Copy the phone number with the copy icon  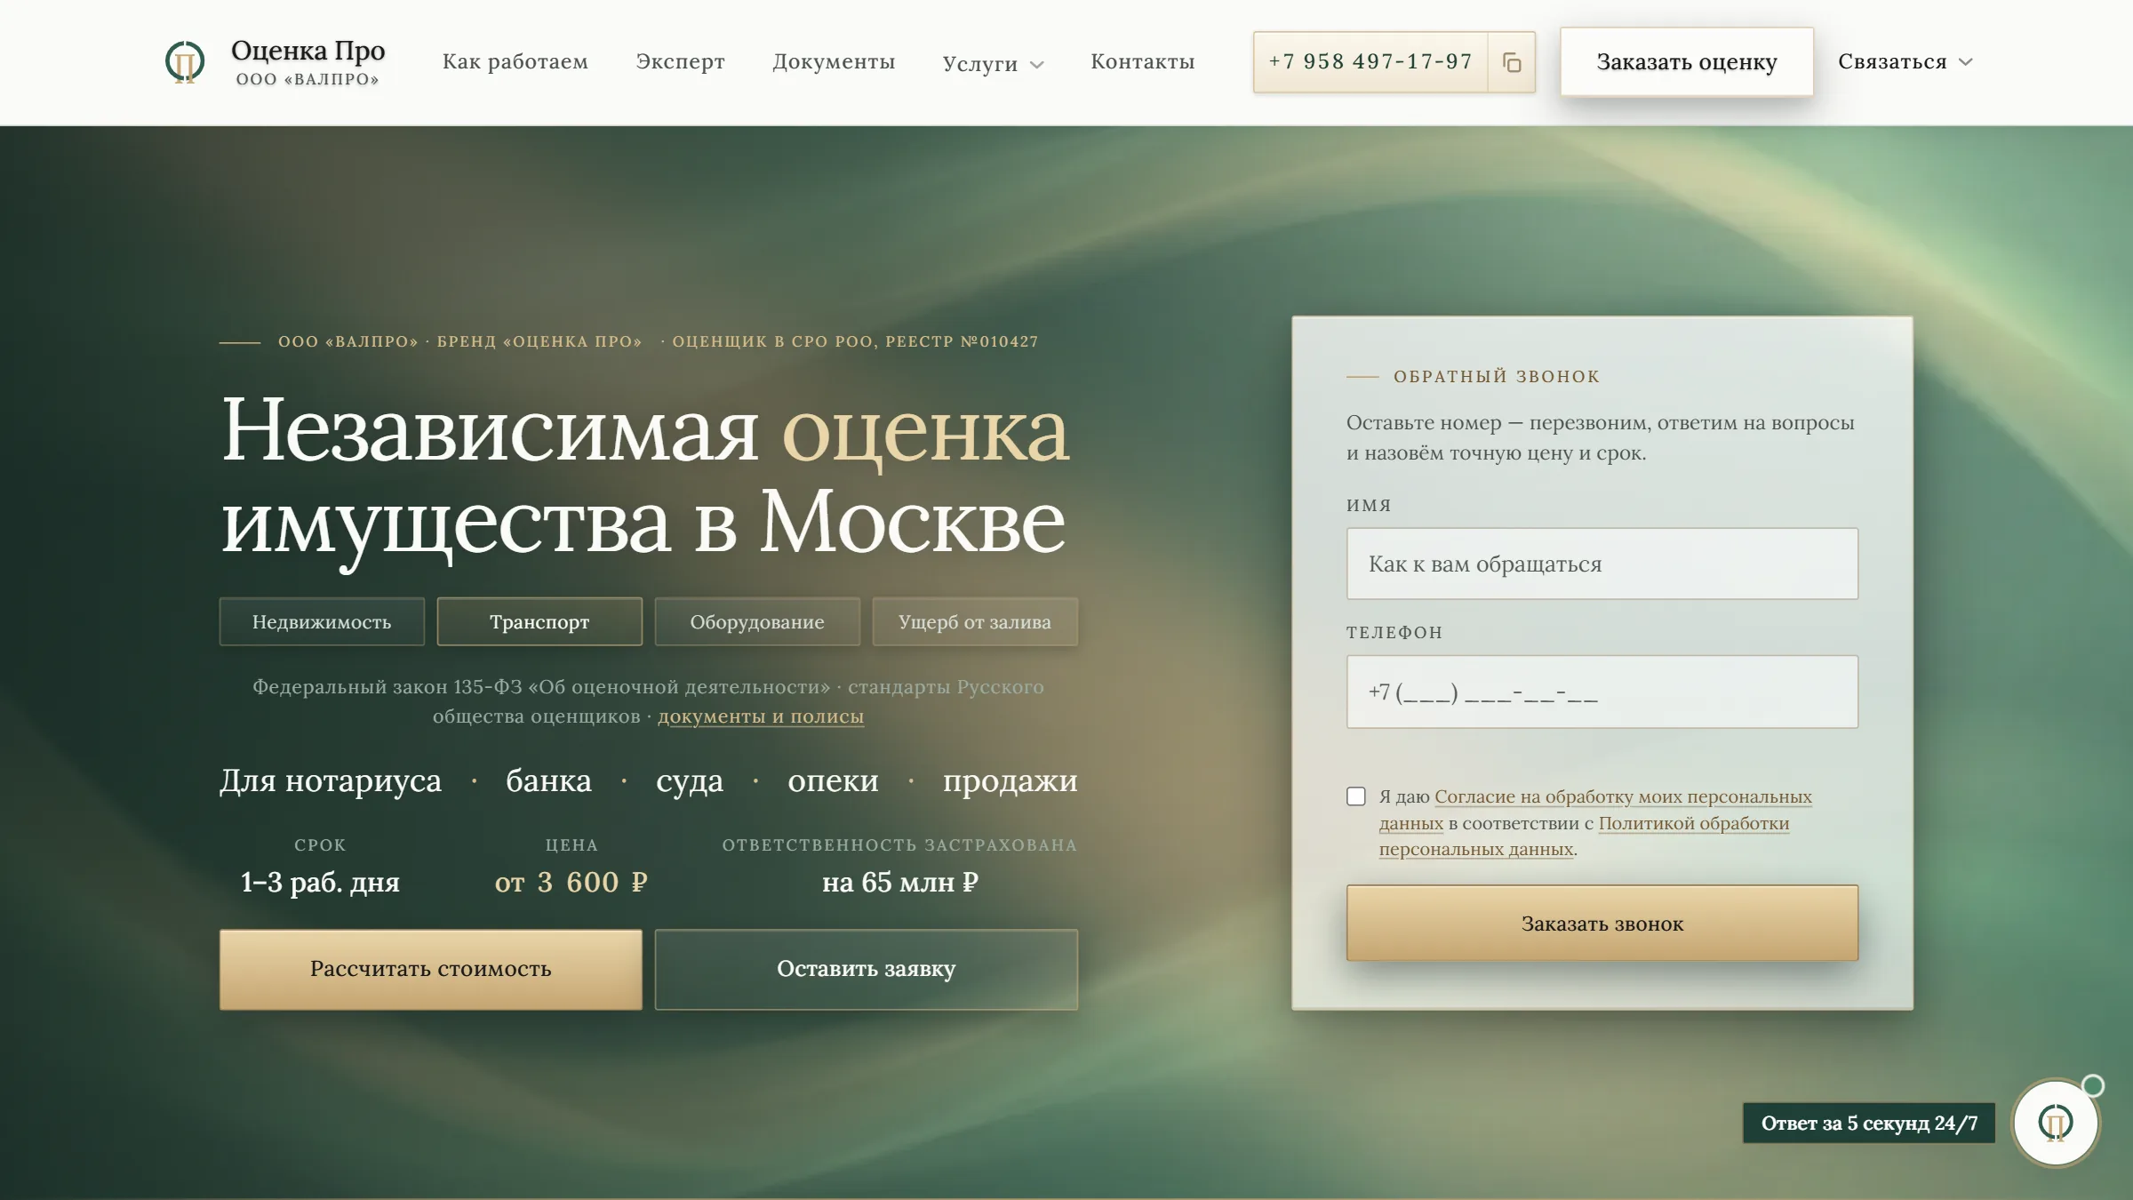coord(1512,62)
